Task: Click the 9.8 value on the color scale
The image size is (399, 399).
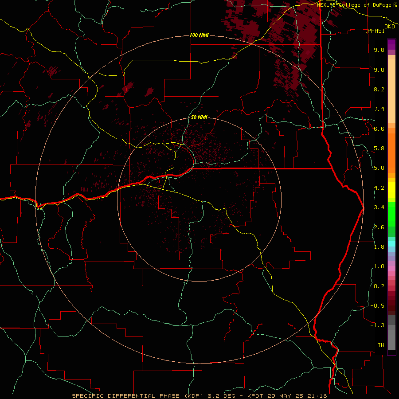Action: 379,50
